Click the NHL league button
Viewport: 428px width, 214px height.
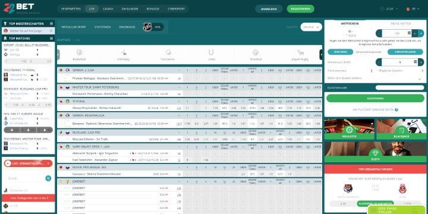153,27
